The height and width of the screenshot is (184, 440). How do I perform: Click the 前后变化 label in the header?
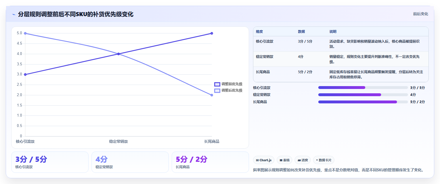(x=420, y=14)
